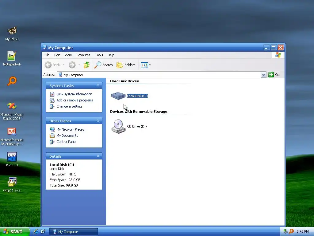Minimize the My Computer window
Image resolution: width=314 pixels, height=236 pixels.
tap(266, 48)
